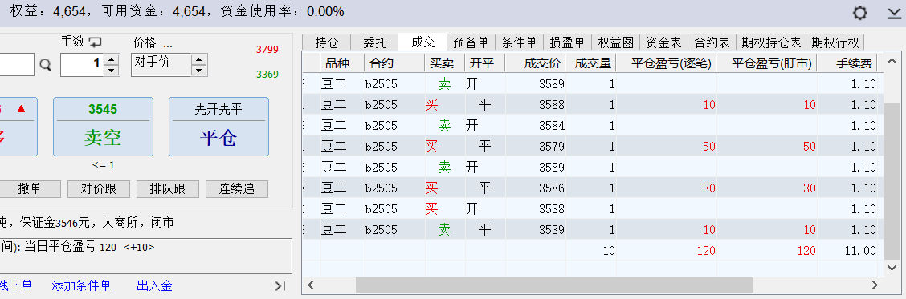Viewport: 906px width, 299px height.
Task: Open the 损盈单 tab
Action: pyautogui.click(x=567, y=42)
